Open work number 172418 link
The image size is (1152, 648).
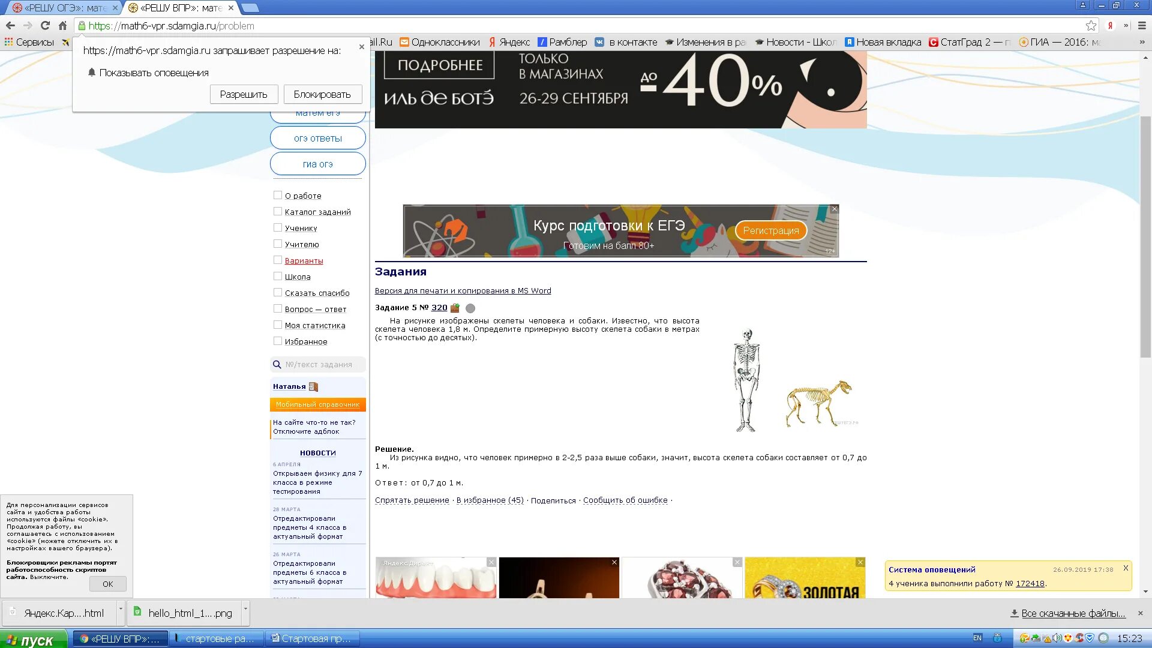tap(1030, 584)
